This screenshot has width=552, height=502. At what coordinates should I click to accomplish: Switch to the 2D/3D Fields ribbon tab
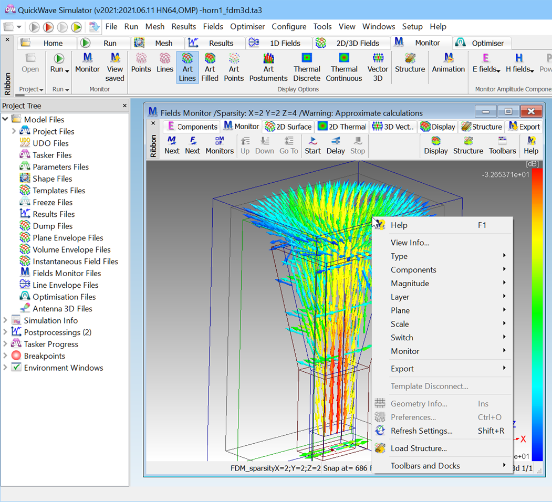pyautogui.click(x=351, y=43)
